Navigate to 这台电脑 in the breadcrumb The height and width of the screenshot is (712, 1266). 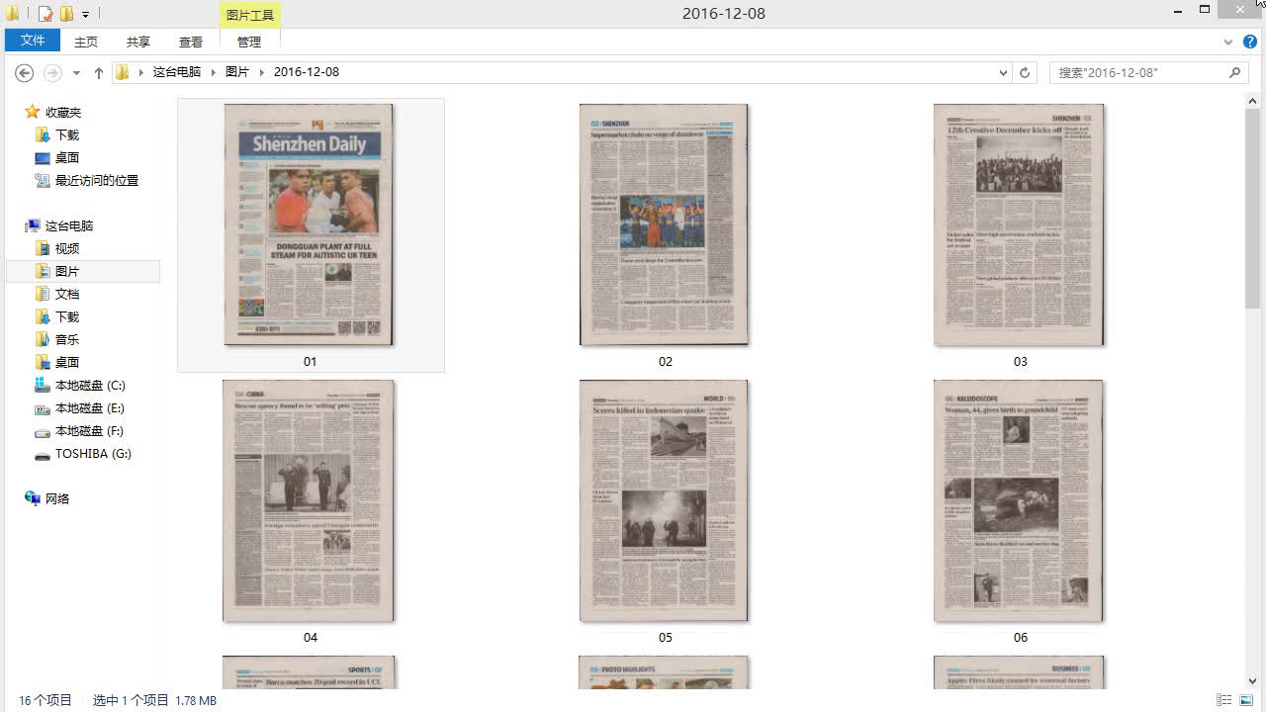tap(176, 72)
